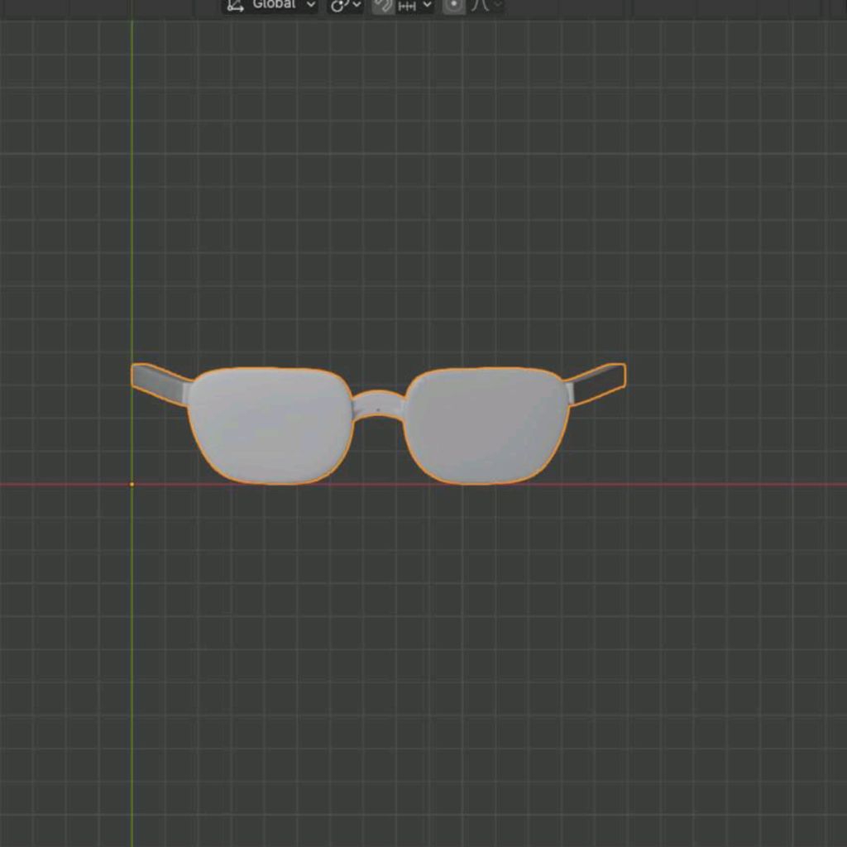Click the world origin where axes cross
The image size is (847, 847).
pyautogui.click(x=132, y=484)
